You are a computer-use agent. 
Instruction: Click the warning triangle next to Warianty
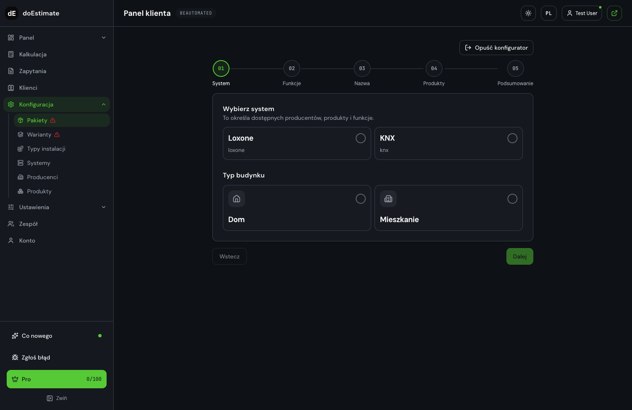57,134
